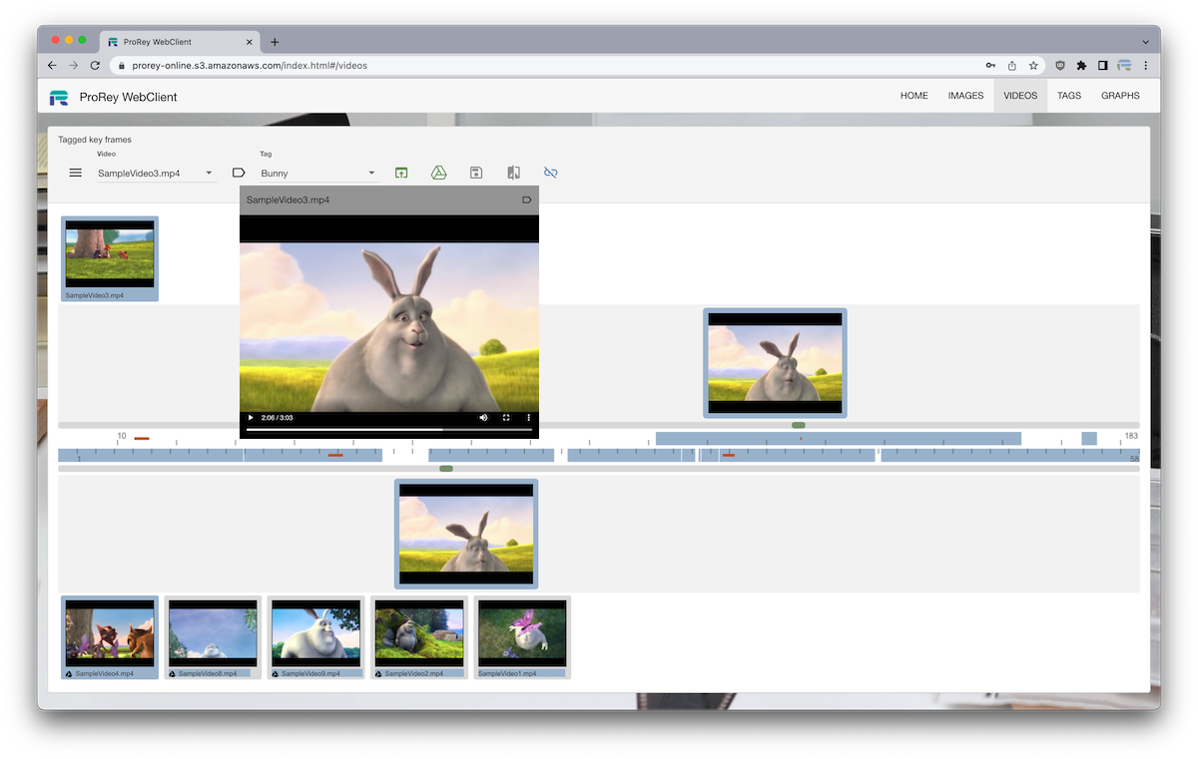Click the compare split-view icon in toolbar

tap(513, 173)
